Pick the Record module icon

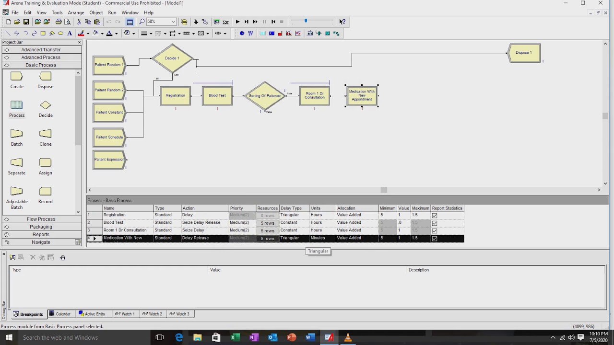[46, 192]
